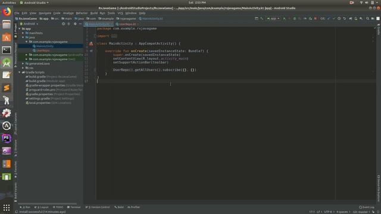Screen dimensions: 381x214
Task: Open the Run tool window
Action: (x=25, y=207)
